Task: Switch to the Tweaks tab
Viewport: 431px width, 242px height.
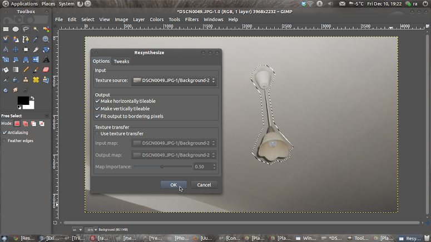Action: [121, 62]
